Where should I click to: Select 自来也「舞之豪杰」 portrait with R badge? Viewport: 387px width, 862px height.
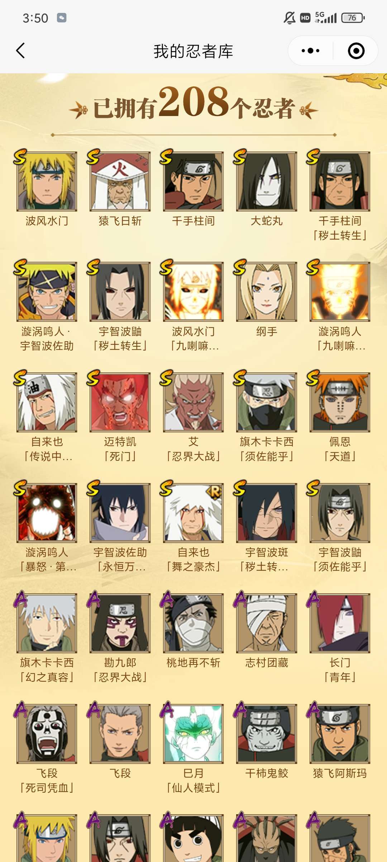[193, 513]
